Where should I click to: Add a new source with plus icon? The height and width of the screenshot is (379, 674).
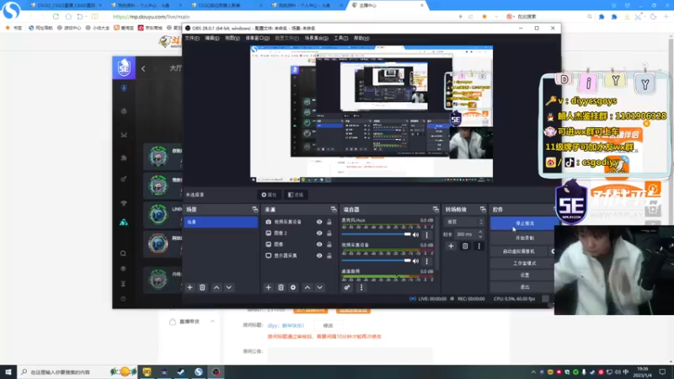[x=268, y=287]
